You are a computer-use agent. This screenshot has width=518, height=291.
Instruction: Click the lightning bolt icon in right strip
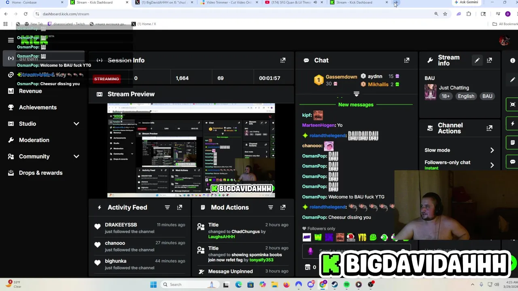point(512,124)
